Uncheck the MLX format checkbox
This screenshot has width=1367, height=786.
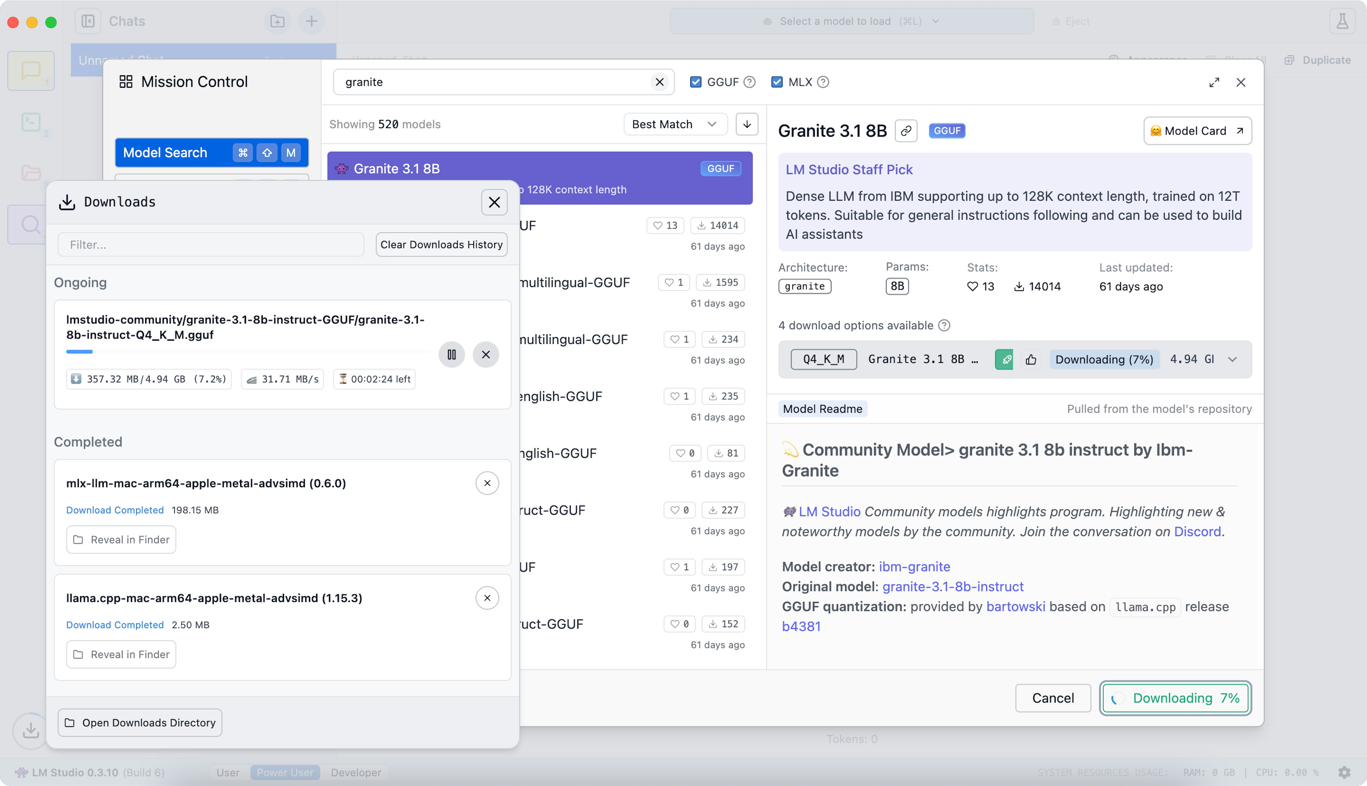point(776,82)
